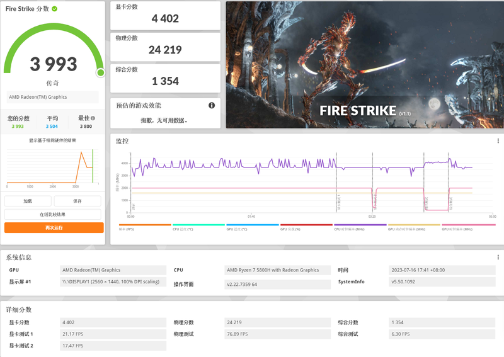Toggle the GPU 温度 (°C) blue legend series
The width and height of the screenshot is (504, 357).
253,227
